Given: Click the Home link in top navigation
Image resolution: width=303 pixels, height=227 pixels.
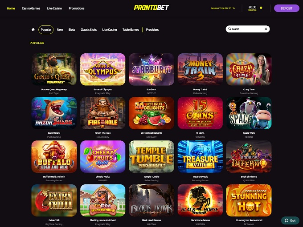Looking at the screenshot, I should [11, 8].
